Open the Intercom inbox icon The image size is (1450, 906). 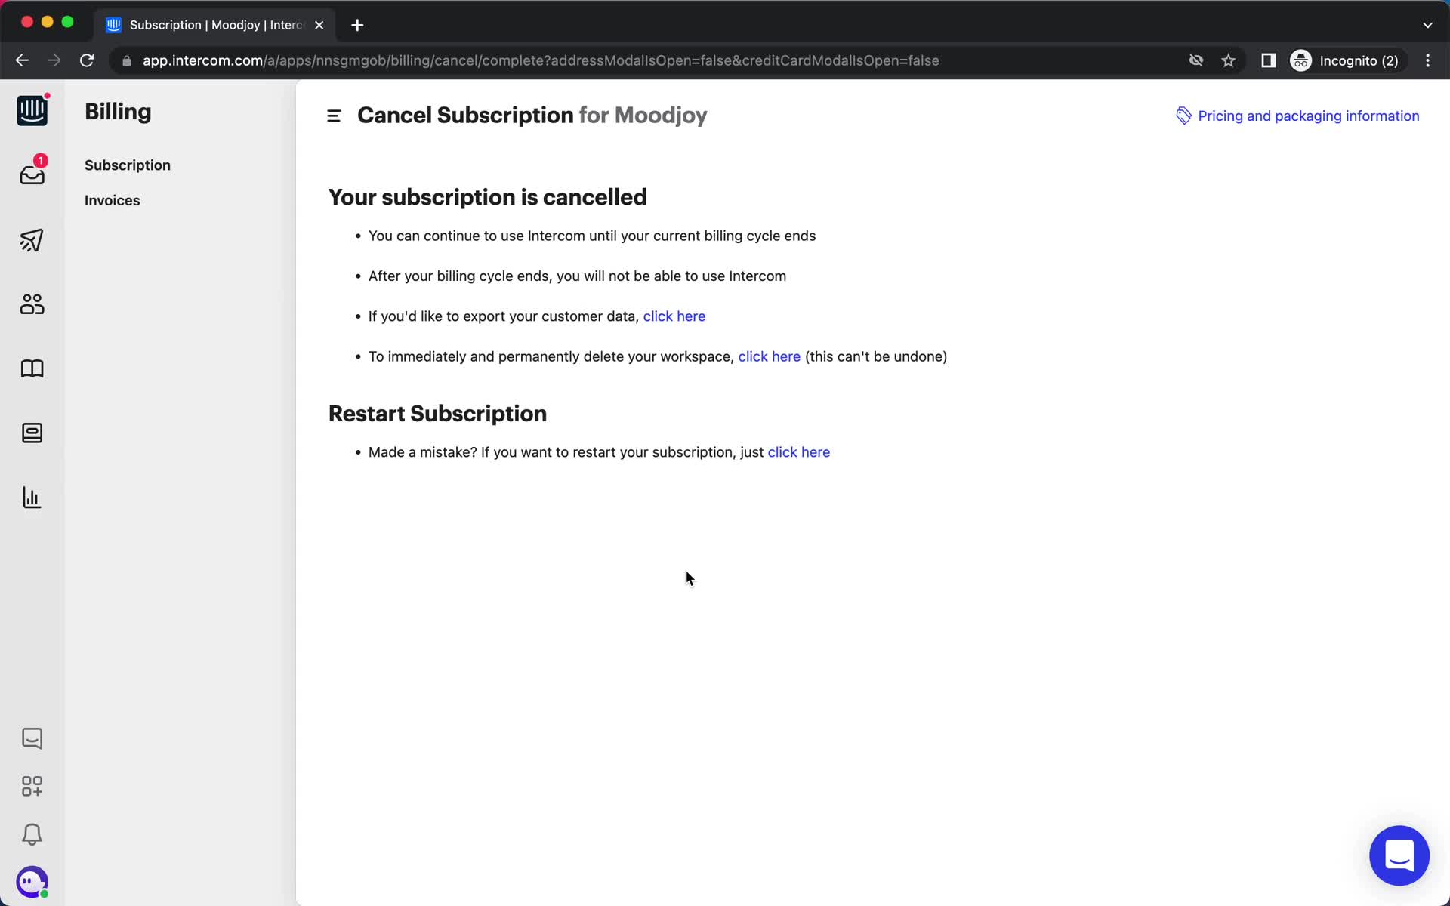coord(32,174)
